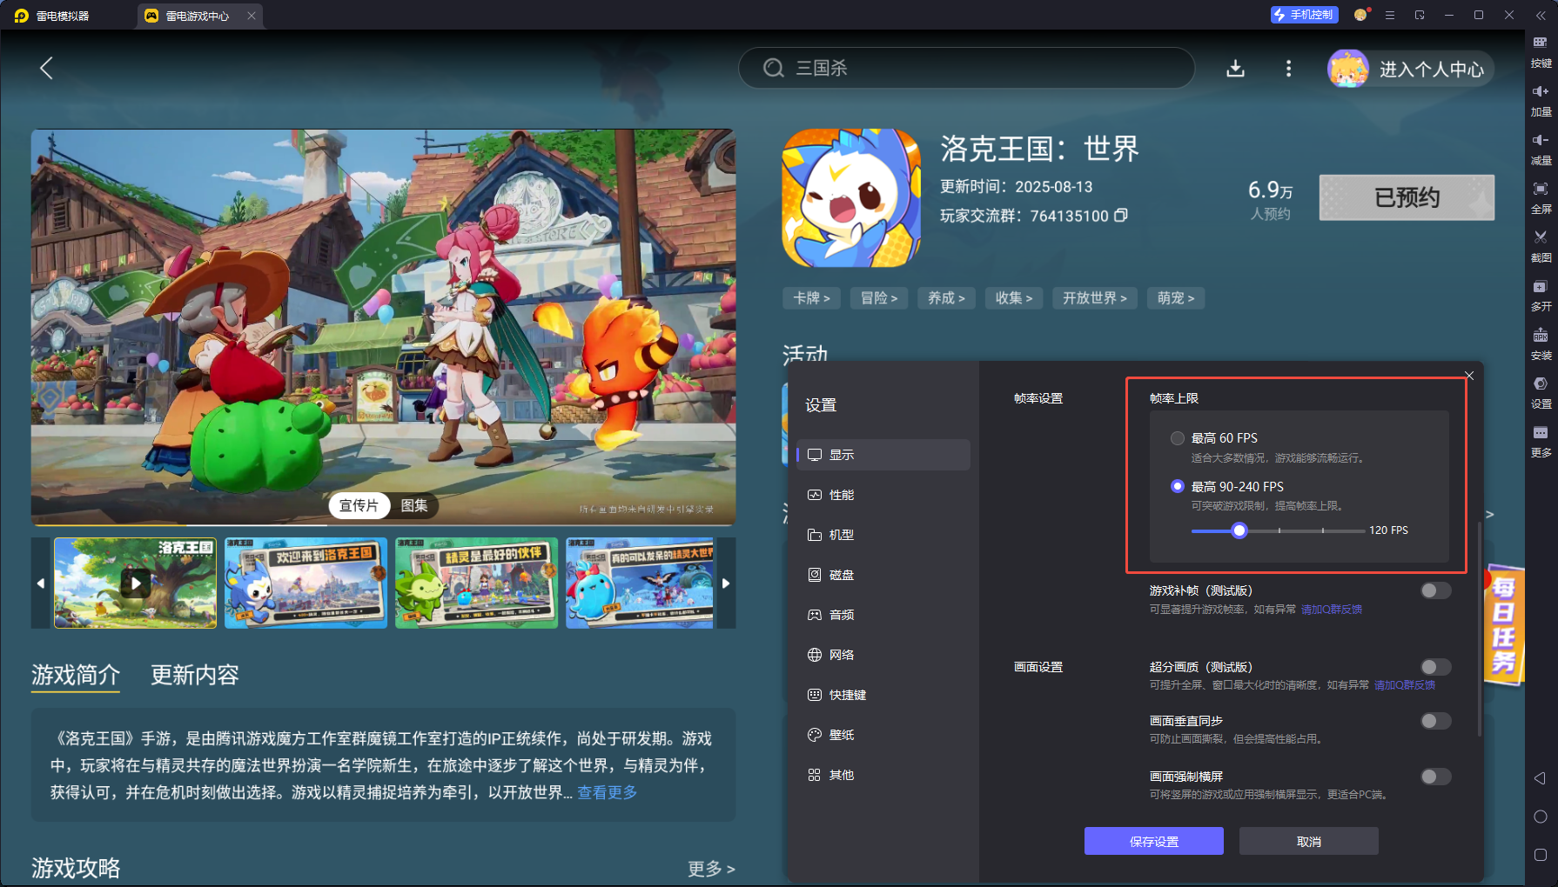Viewport: 1558px width, 887px height.
Task: Switch to the 更新内容 tab
Action: pos(194,675)
